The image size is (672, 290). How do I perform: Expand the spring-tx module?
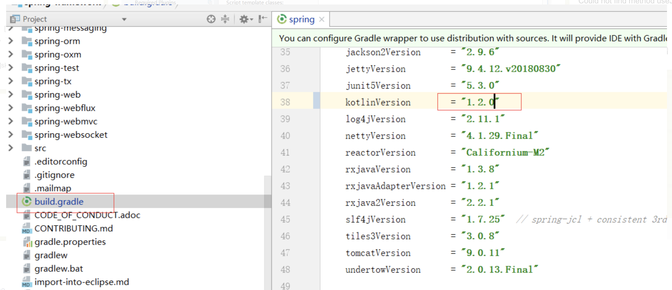(x=11, y=81)
